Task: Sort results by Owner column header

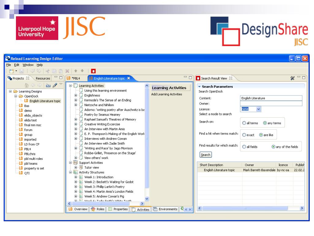Action: click(x=259, y=165)
